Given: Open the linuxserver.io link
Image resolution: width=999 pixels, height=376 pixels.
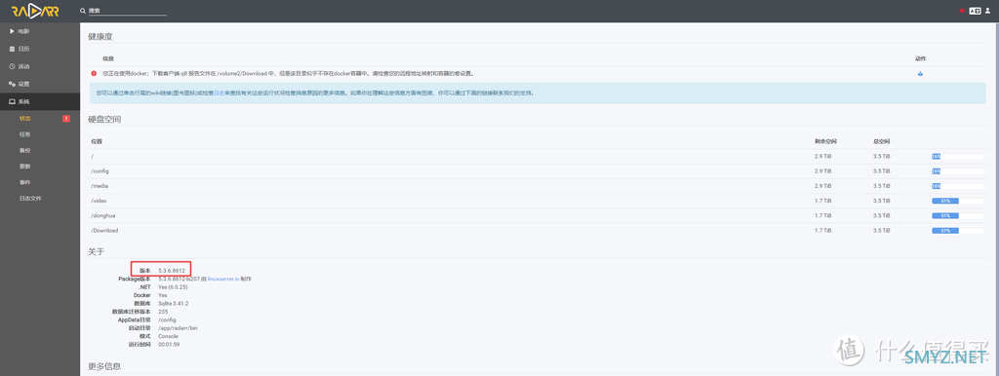Looking at the screenshot, I should pos(223,279).
